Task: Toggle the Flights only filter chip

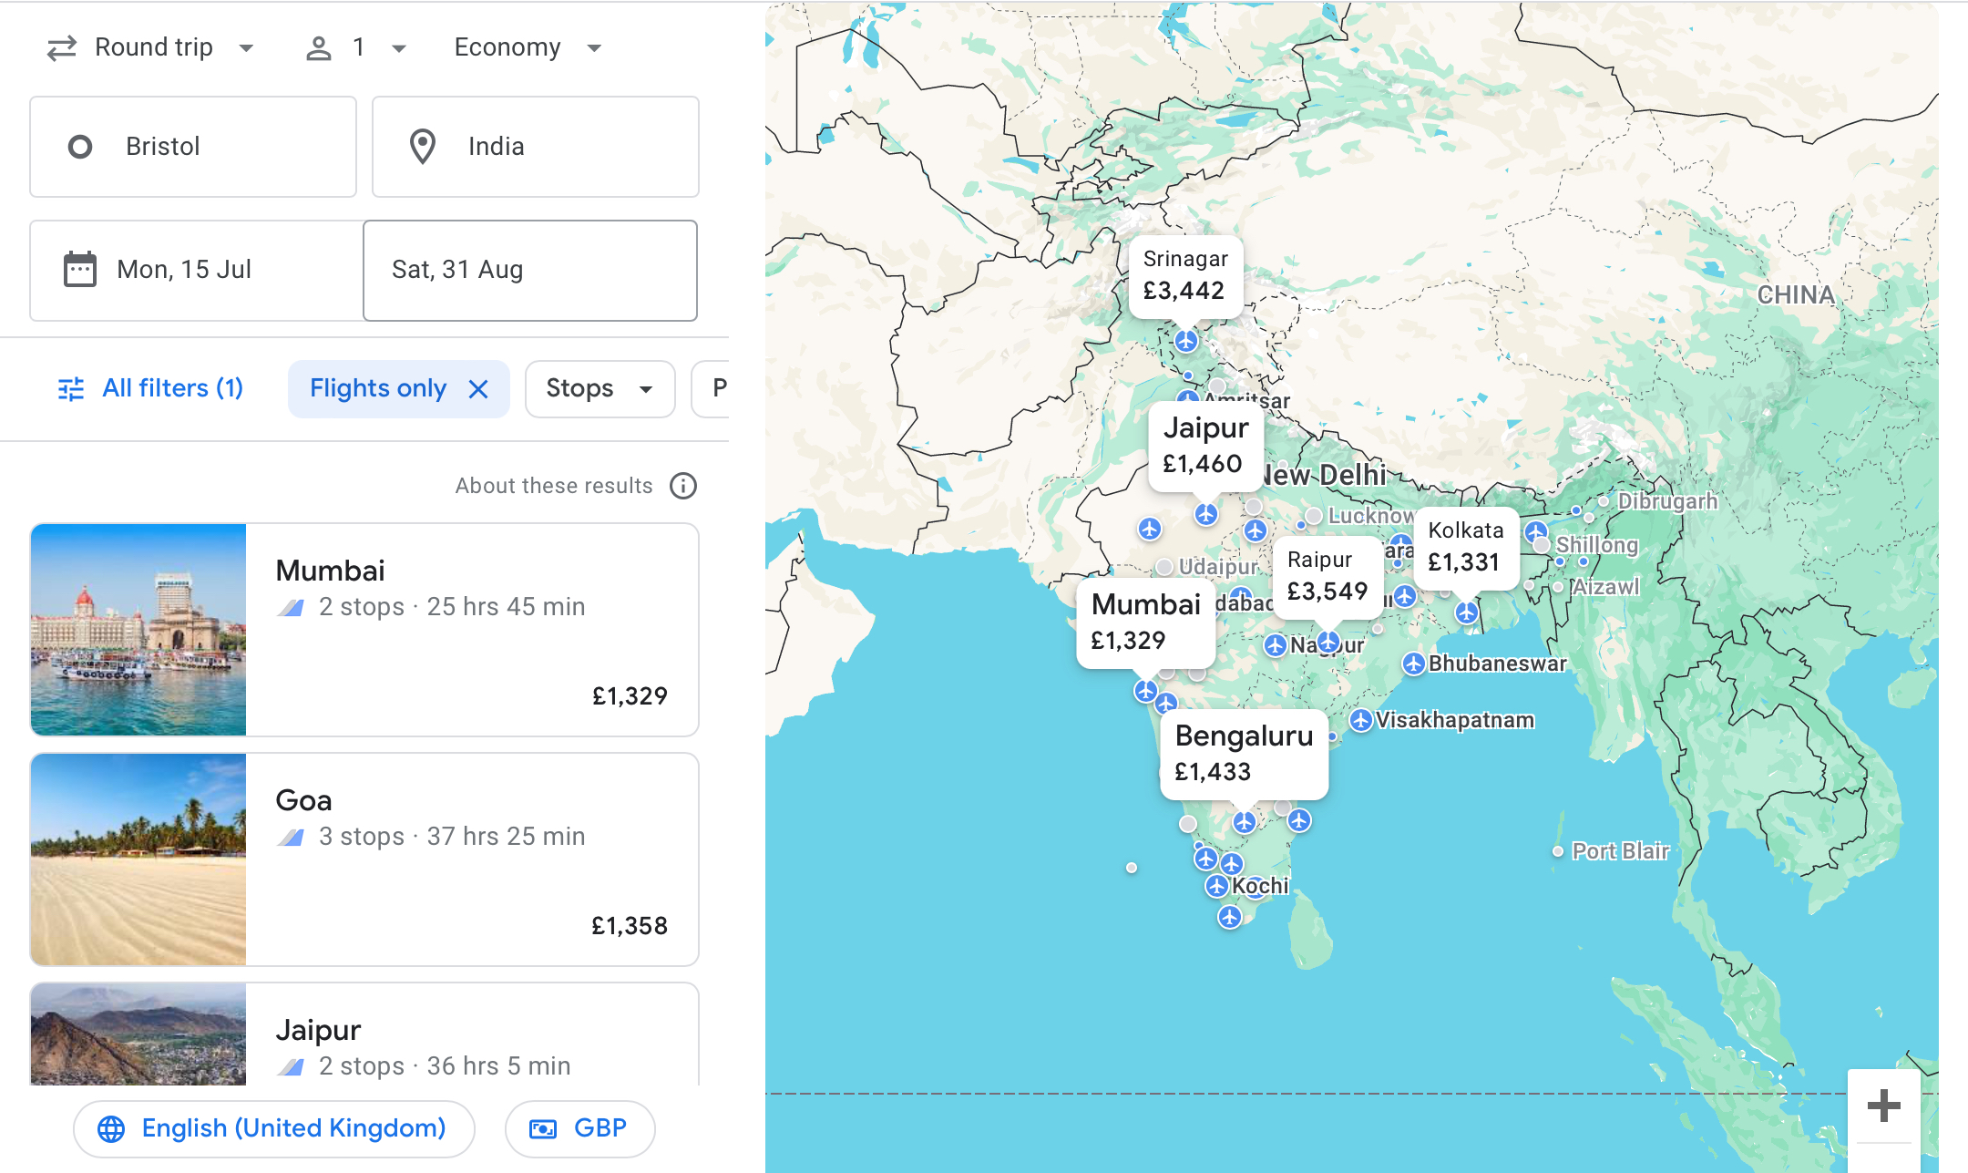Action: click(377, 389)
